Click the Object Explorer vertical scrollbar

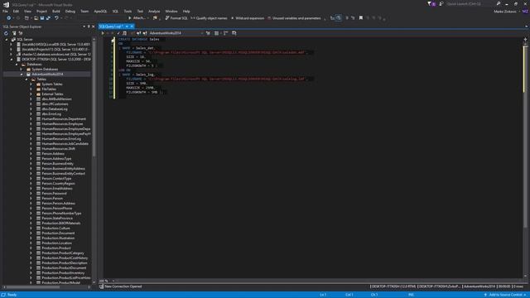(94, 98)
